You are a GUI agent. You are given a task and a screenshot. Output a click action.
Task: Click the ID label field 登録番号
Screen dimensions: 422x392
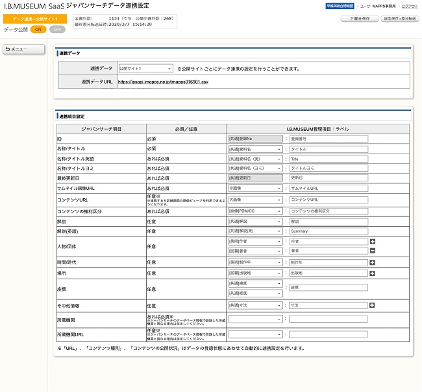click(x=329, y=139)
